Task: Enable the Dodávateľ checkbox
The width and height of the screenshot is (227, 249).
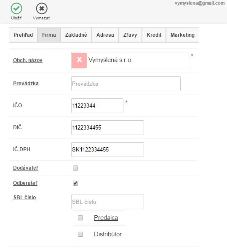Action: click(x=75, y=168)
